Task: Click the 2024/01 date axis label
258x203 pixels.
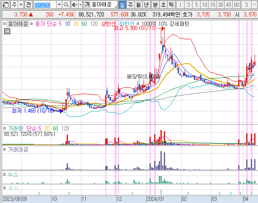Action: point(155,199)
